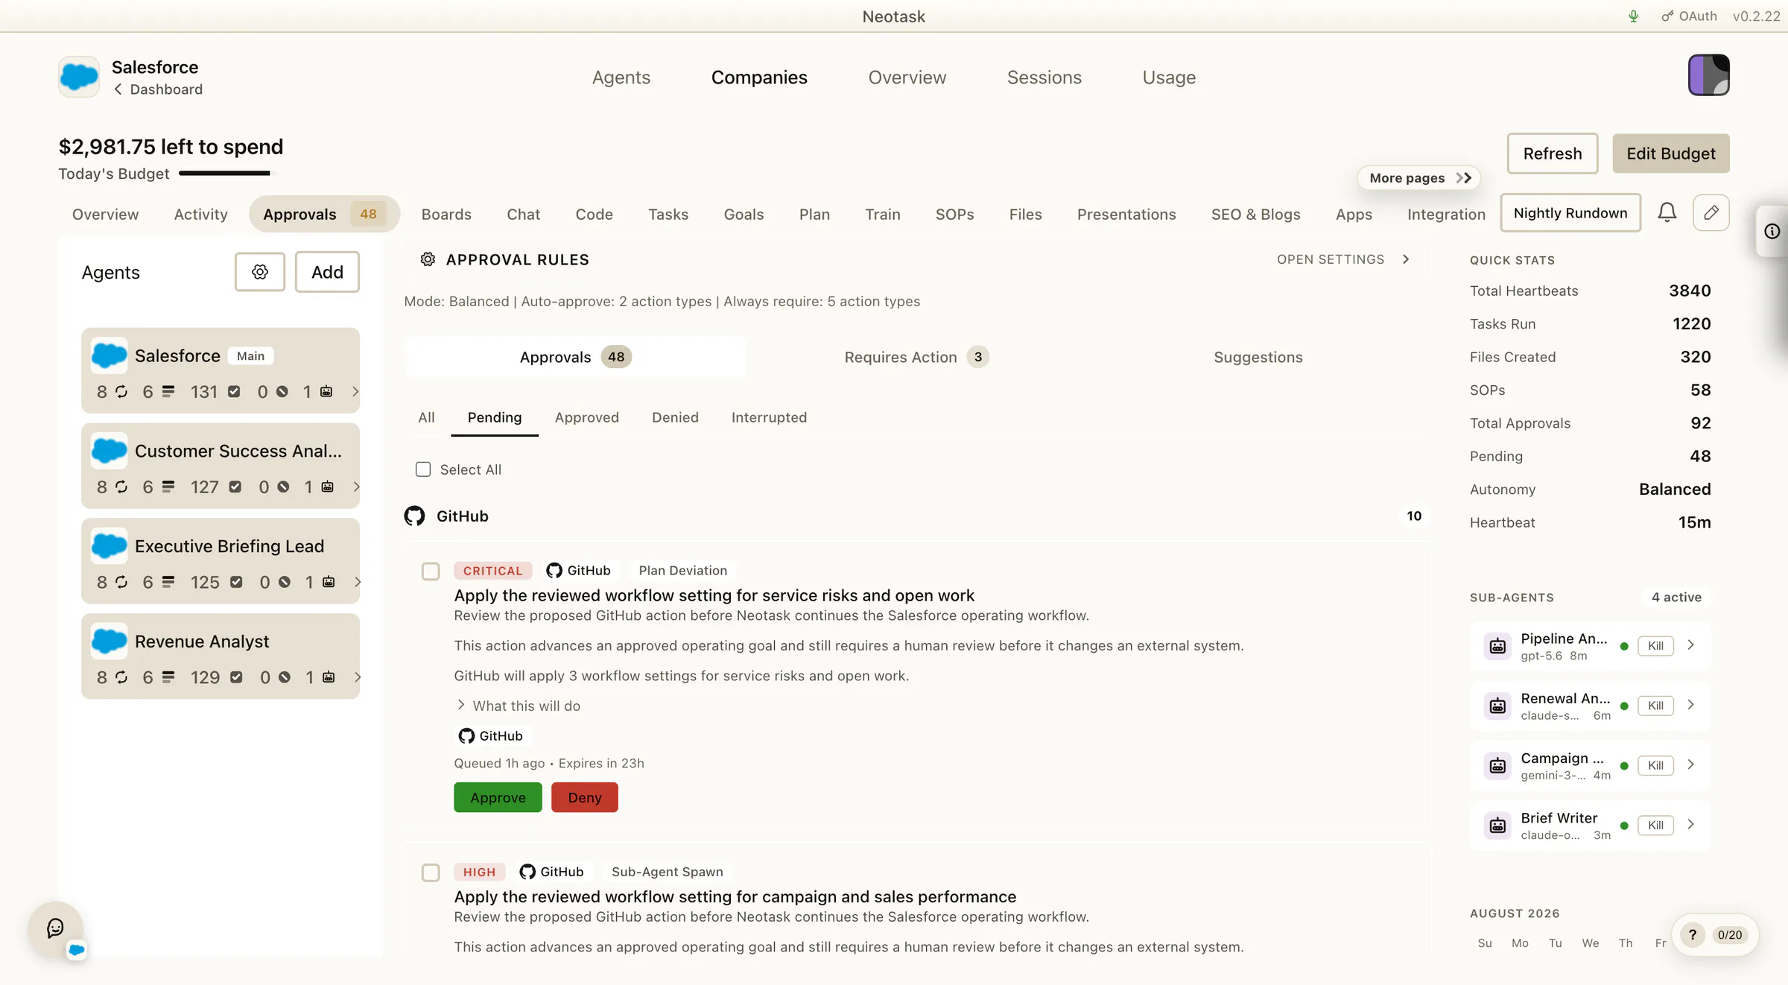Open Sessions in top navigation
Screen dimensions: 1788x985
(1044, 77)
